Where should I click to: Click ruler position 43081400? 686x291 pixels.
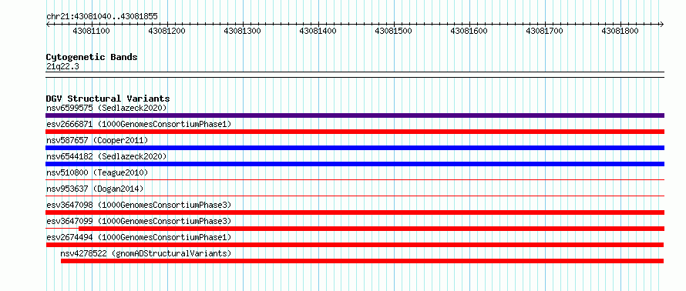(318, 32)
